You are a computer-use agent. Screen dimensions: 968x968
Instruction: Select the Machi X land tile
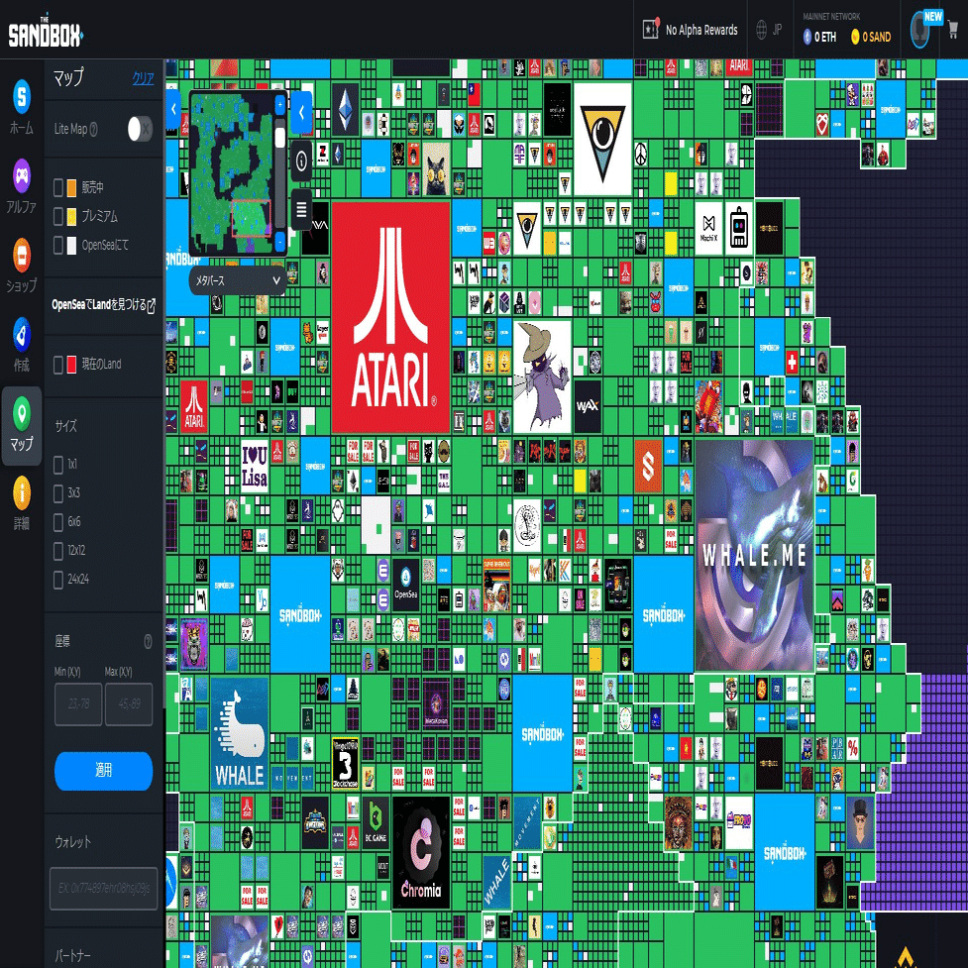pos(708,228)
